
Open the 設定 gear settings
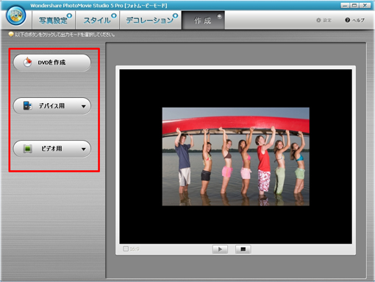(324, 20)
